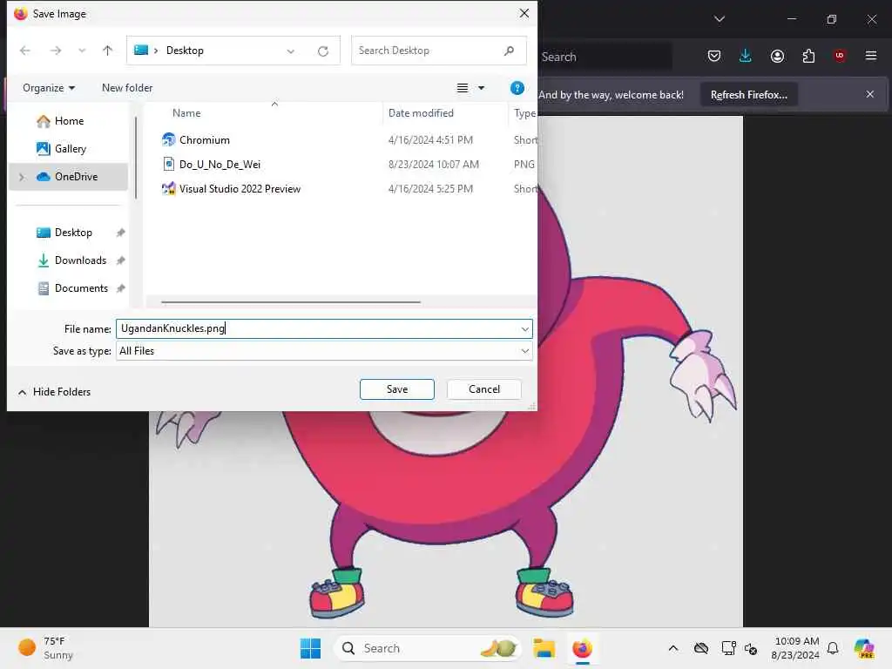Click the Forward arrow in Save Image dialog

55,51
